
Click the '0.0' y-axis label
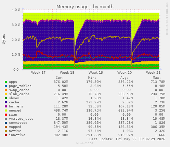(x=16, y=69)
